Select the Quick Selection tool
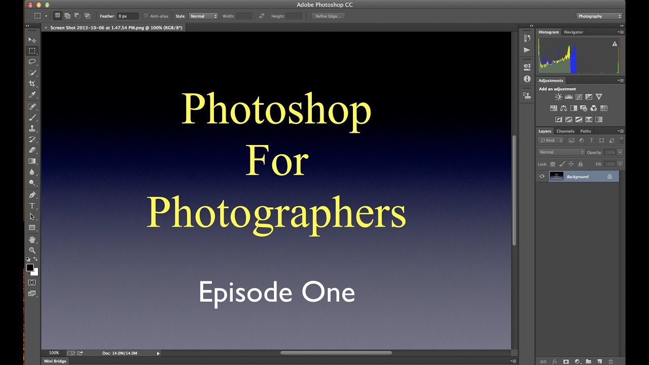649x365 pixels. click(x=32, y=72)
